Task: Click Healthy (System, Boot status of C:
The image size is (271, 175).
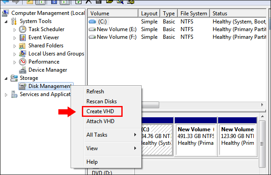Action: tap(239, 22)
